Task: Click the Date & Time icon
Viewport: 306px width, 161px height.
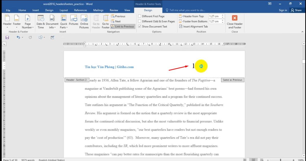Action: 41,18
